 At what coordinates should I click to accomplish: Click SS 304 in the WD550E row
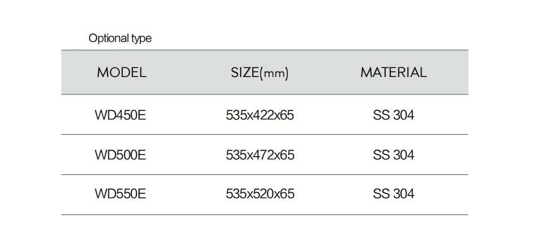393,194
